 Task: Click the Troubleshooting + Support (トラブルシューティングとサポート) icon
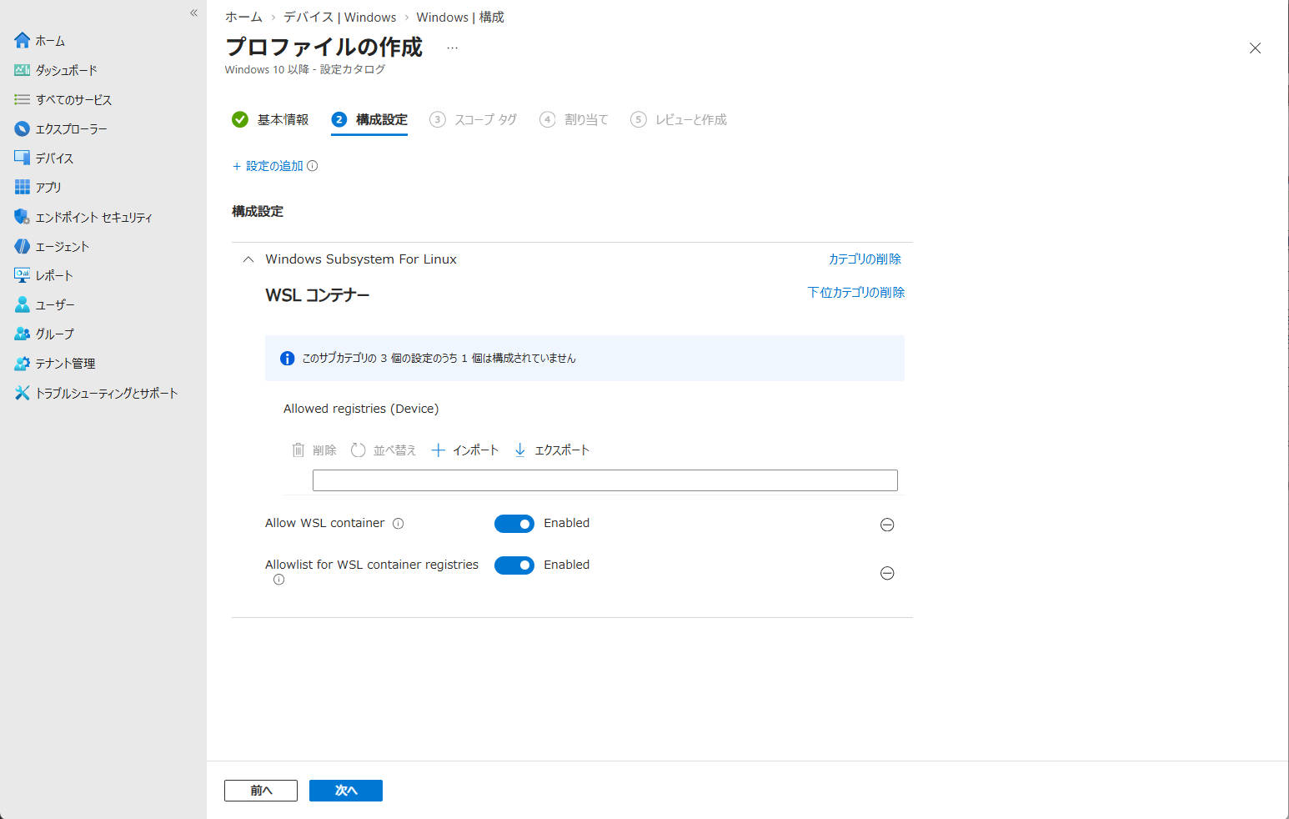[23, 393]
